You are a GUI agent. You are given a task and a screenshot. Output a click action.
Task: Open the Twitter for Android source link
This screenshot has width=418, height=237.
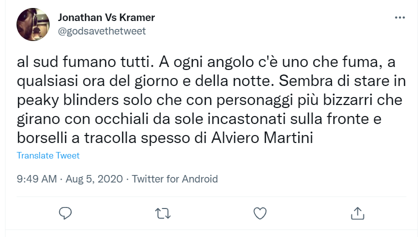pyautogui.click(x=175, y=178)
